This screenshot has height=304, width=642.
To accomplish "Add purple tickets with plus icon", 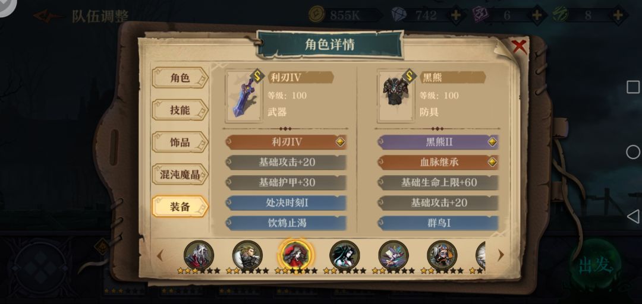I will tap(537, 15).
